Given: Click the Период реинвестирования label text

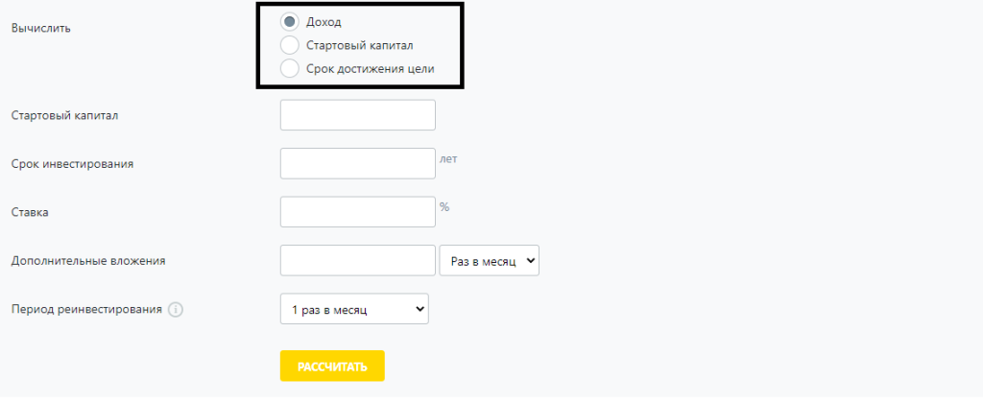Looking at the screenshot, I should (x=85, y=310).
